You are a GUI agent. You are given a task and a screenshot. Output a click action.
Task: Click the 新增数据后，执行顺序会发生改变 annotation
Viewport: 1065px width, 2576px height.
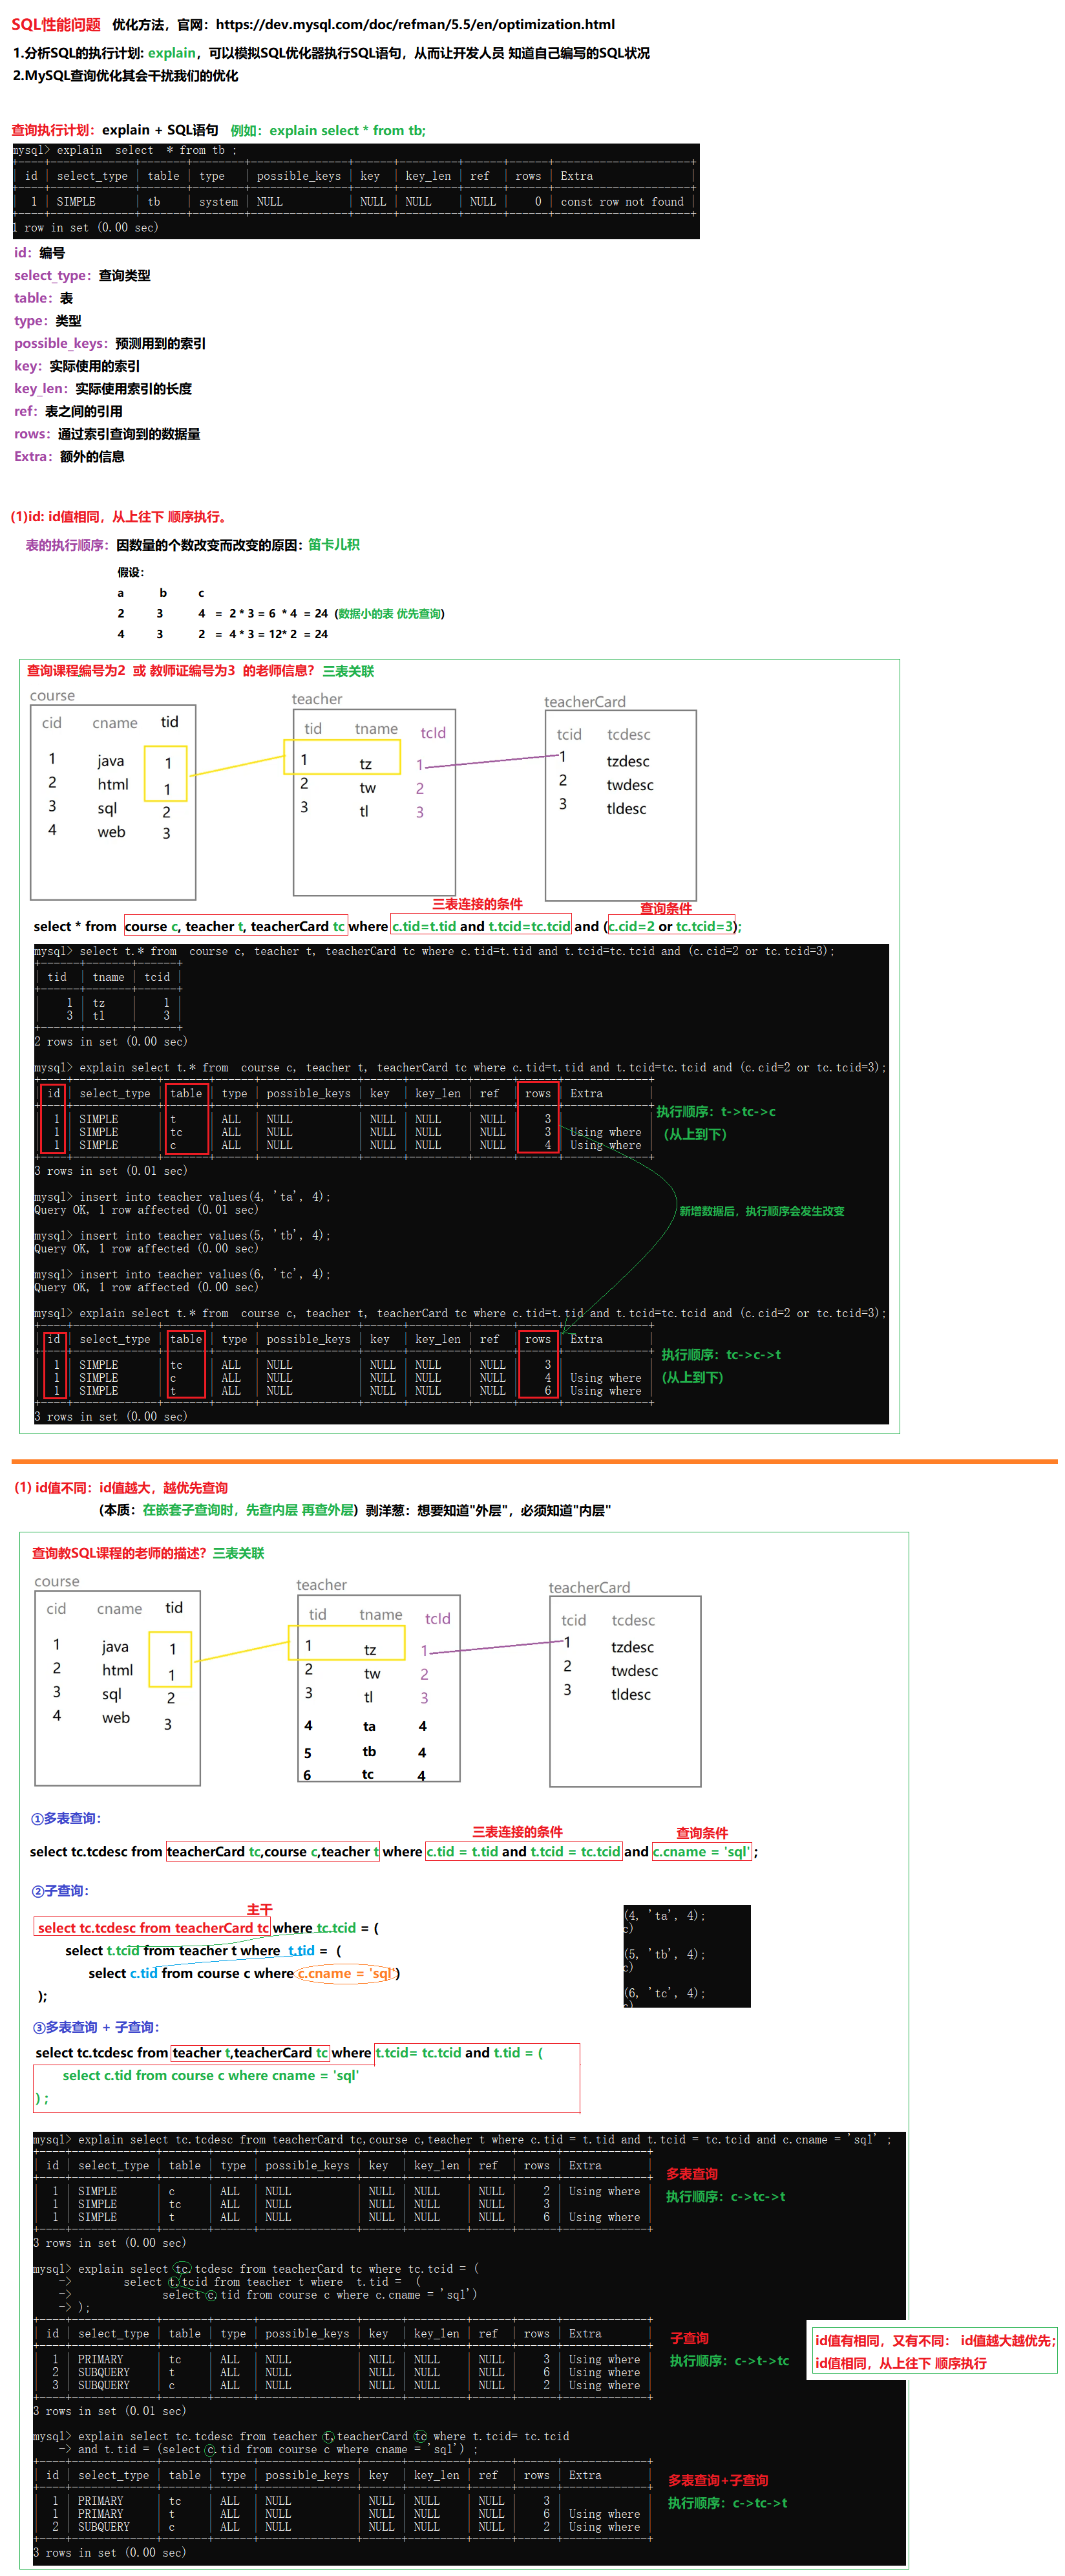click(761, 1211)
